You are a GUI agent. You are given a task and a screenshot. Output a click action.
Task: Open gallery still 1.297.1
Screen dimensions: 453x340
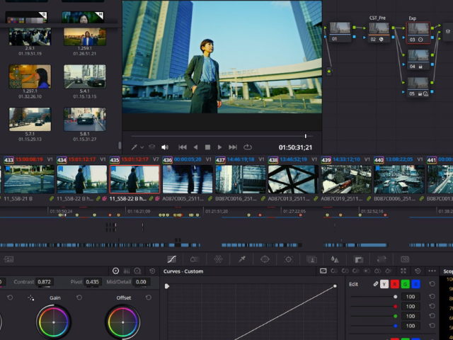pos(30,76)
